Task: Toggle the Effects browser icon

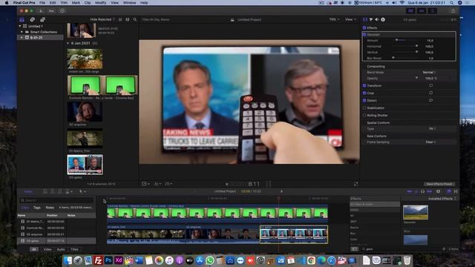Action: 449,191
